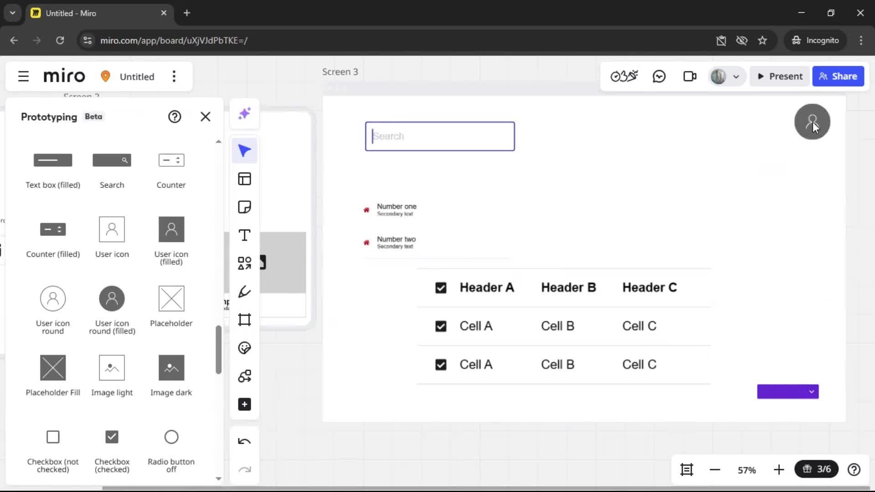The width and height of the screenshot is (875, 492).
Task: Select the Number one list item
Action: coord(391,210)
